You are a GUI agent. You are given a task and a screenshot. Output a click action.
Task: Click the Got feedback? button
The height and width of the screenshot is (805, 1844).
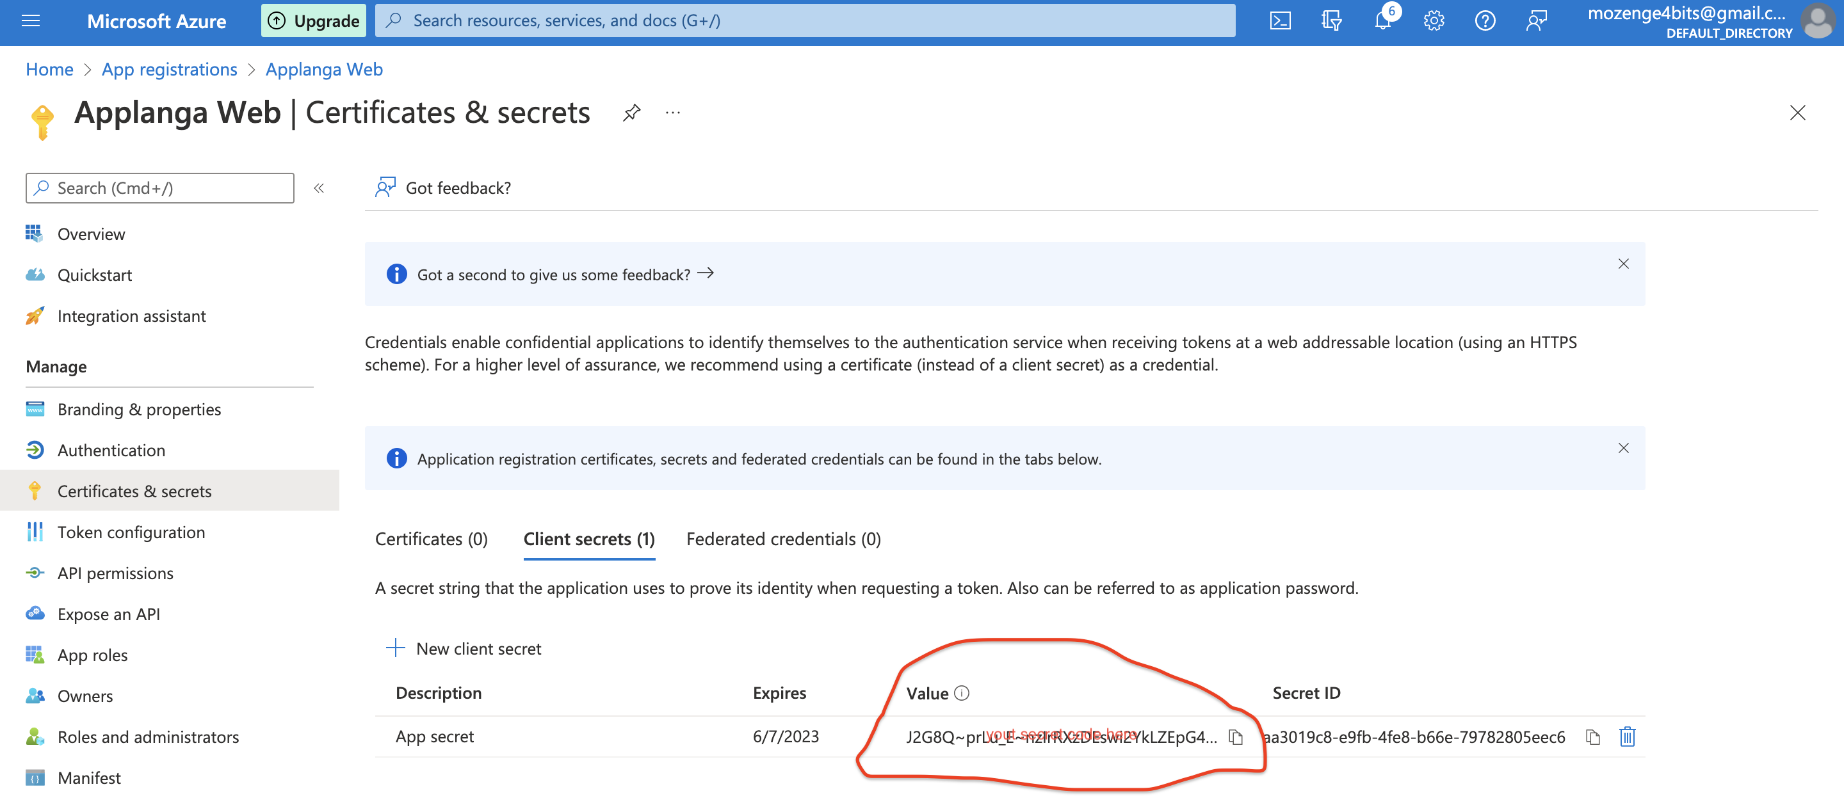443,187
